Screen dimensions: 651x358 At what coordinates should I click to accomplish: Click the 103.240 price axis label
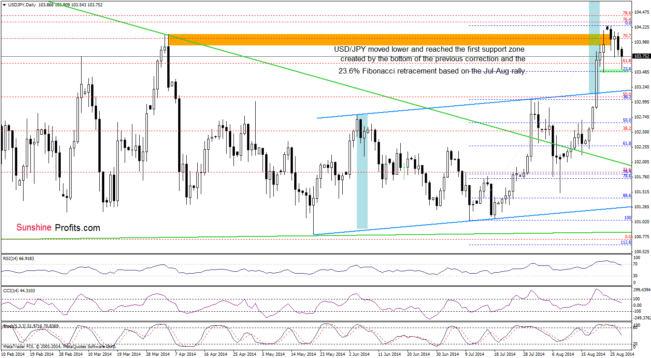(x=641, y=87)
